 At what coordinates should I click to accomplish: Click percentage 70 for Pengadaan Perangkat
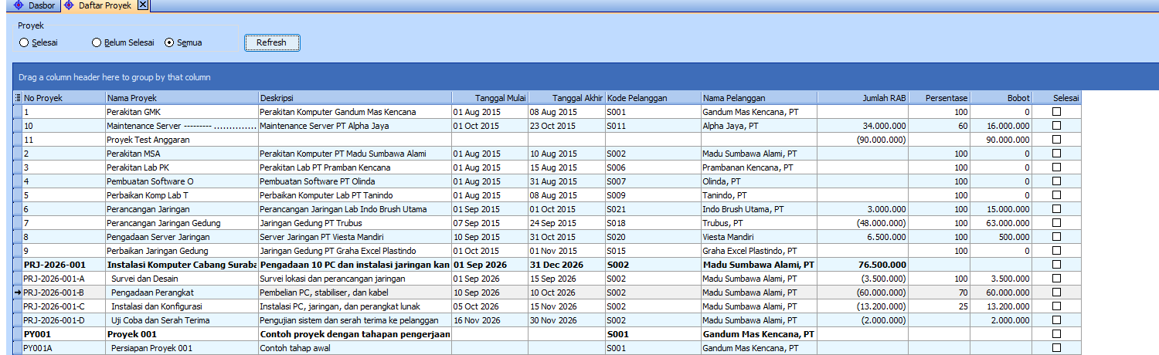coord(940,292)
